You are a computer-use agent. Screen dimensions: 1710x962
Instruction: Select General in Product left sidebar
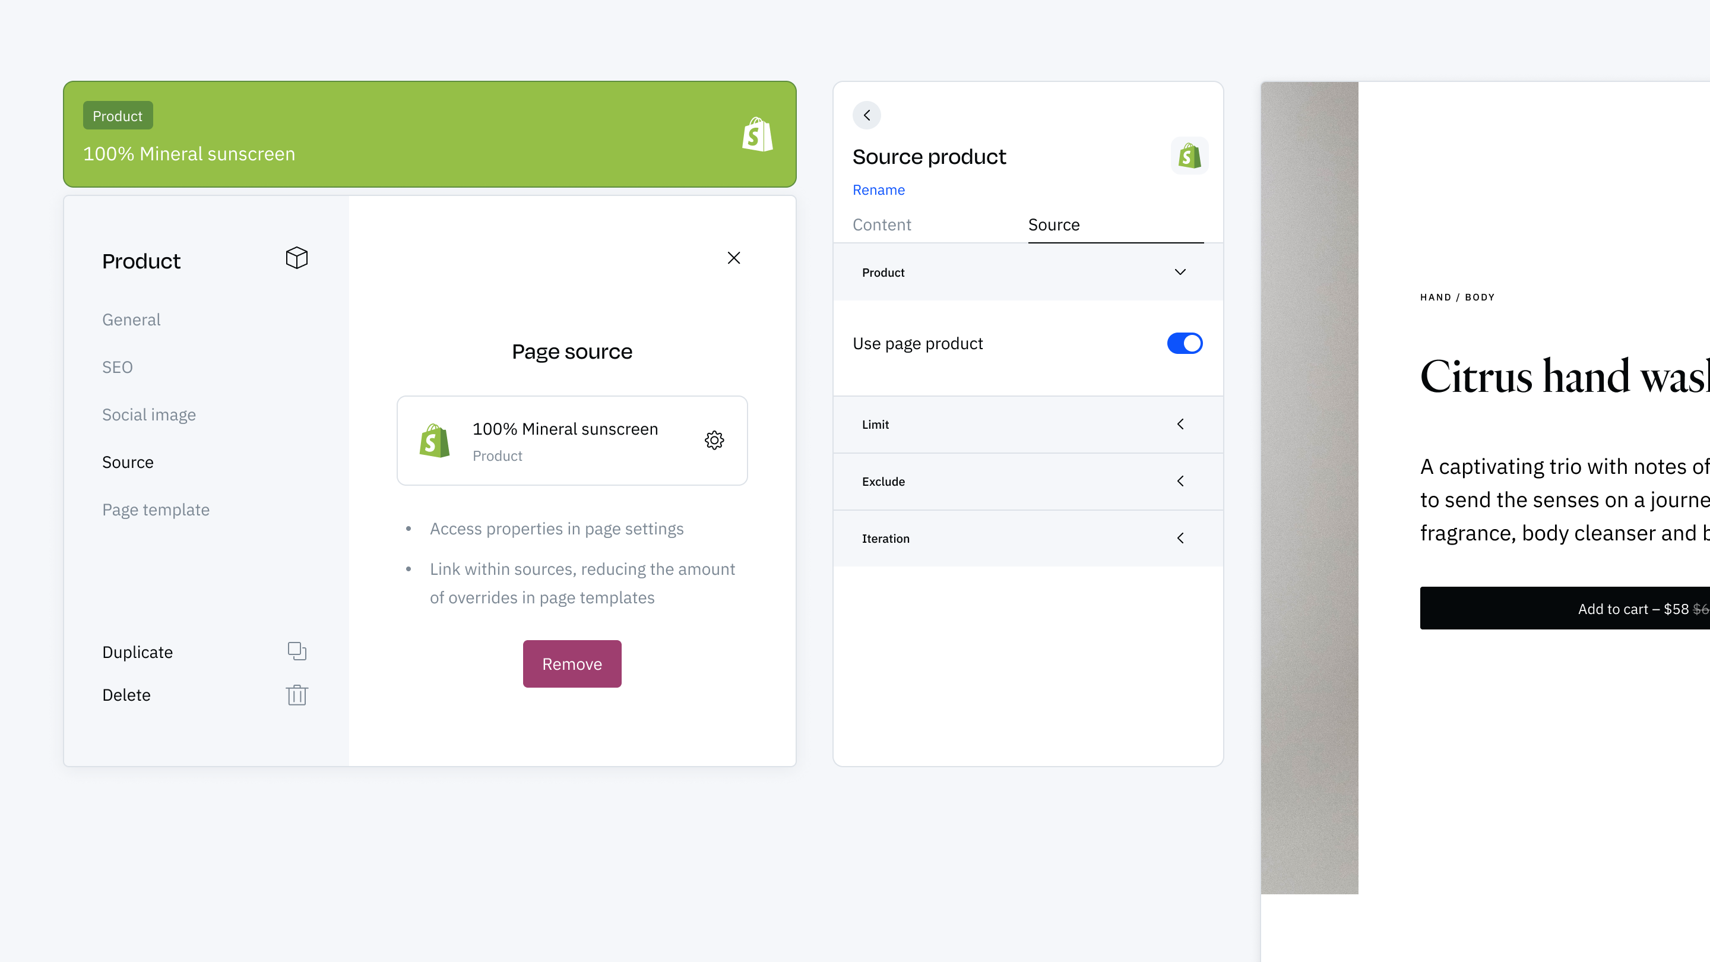(x=131, y=318)
